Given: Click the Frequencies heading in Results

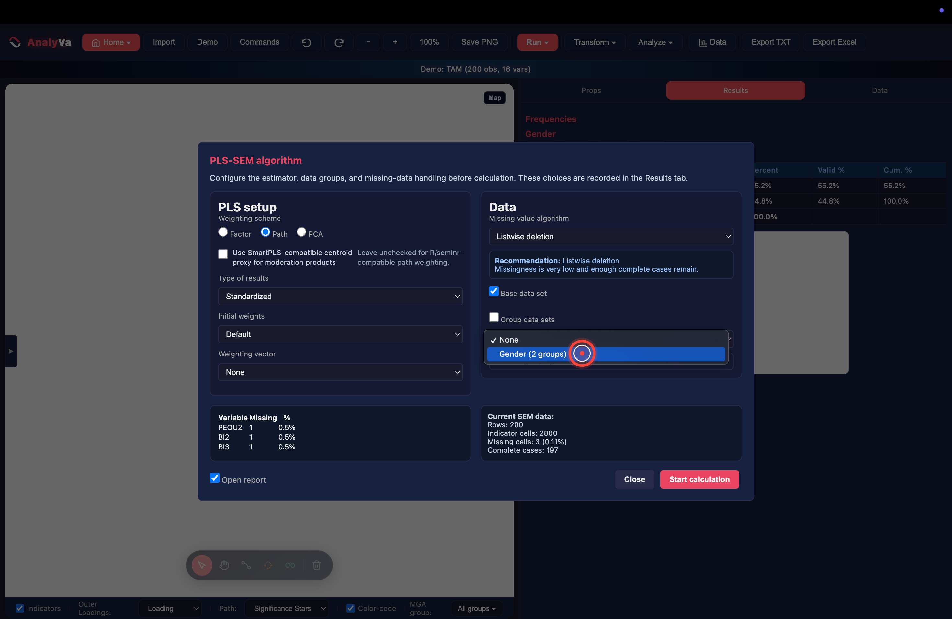Looking at the screenshot, I should (x=550, y=119).
